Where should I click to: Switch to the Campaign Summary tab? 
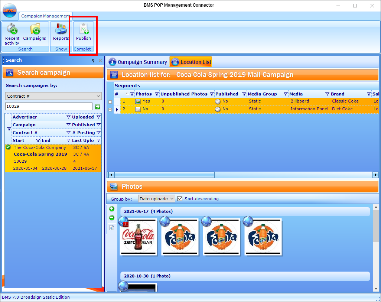138,62
